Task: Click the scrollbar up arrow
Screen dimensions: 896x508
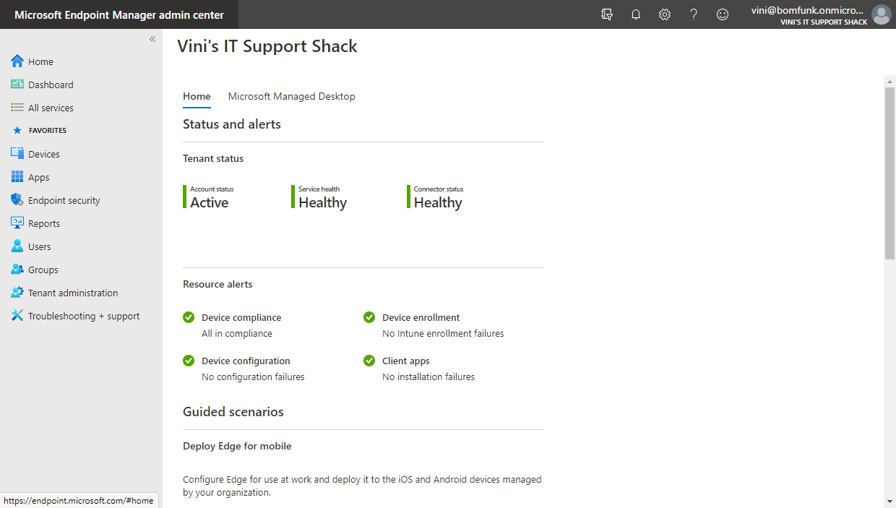Action: 890,81
